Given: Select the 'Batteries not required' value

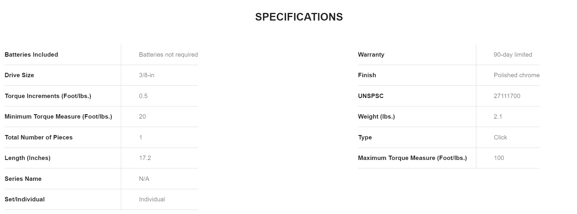Looking at the screenshot, I should click(168, 55).
